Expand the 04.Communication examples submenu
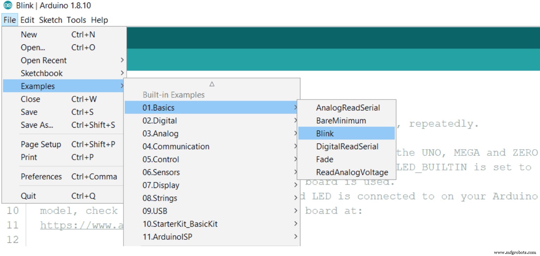Screen dimensions: 540x256 [x=175, y=146]
